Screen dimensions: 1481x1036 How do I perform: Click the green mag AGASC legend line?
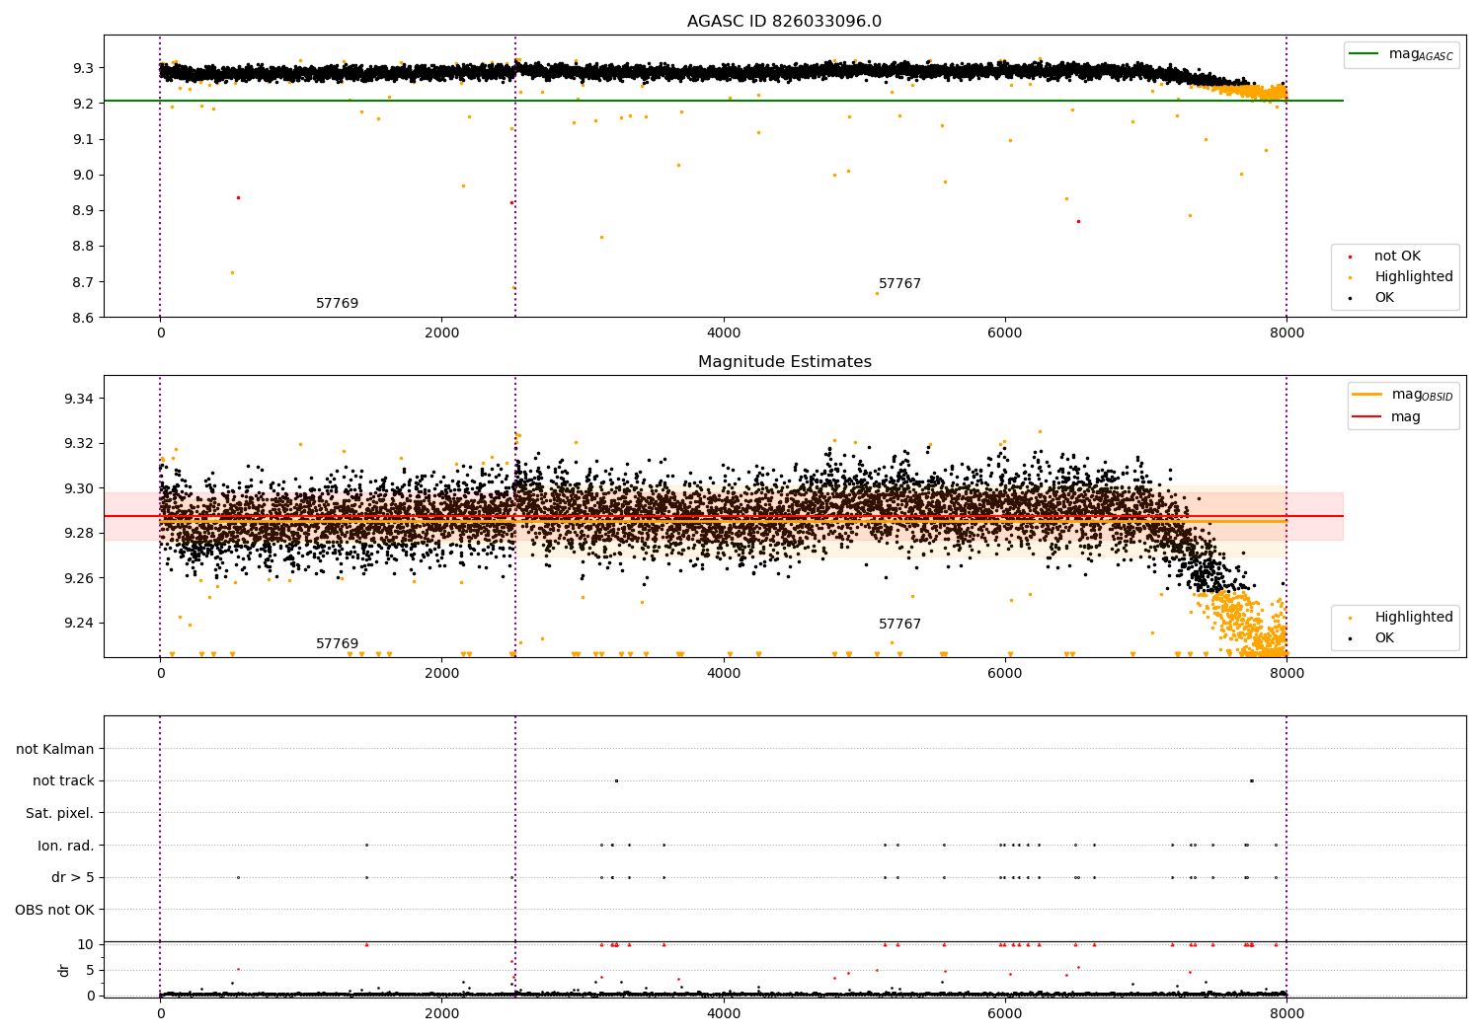1364,54
